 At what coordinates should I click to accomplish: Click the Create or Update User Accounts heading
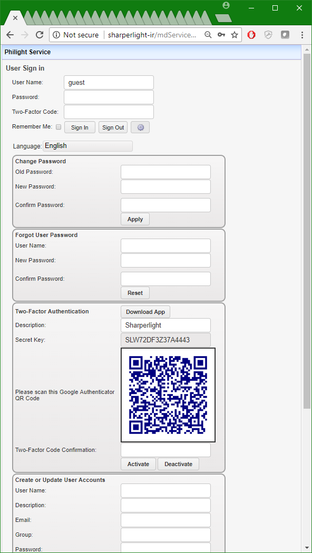(x=60, y=480)
